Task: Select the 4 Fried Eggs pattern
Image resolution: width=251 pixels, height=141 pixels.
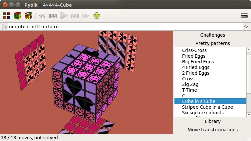Action: 210,67
